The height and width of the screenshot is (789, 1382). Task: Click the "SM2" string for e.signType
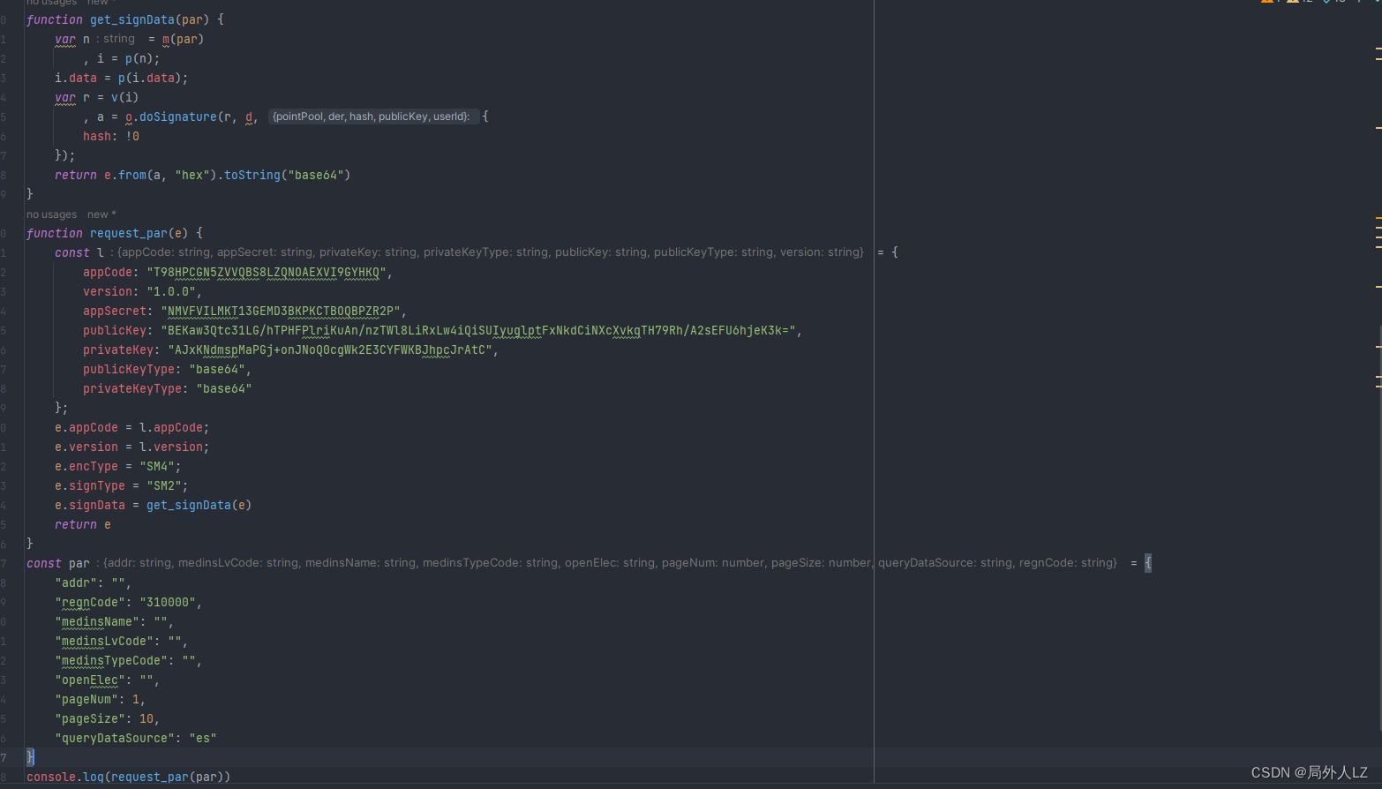tap(164, 485)
